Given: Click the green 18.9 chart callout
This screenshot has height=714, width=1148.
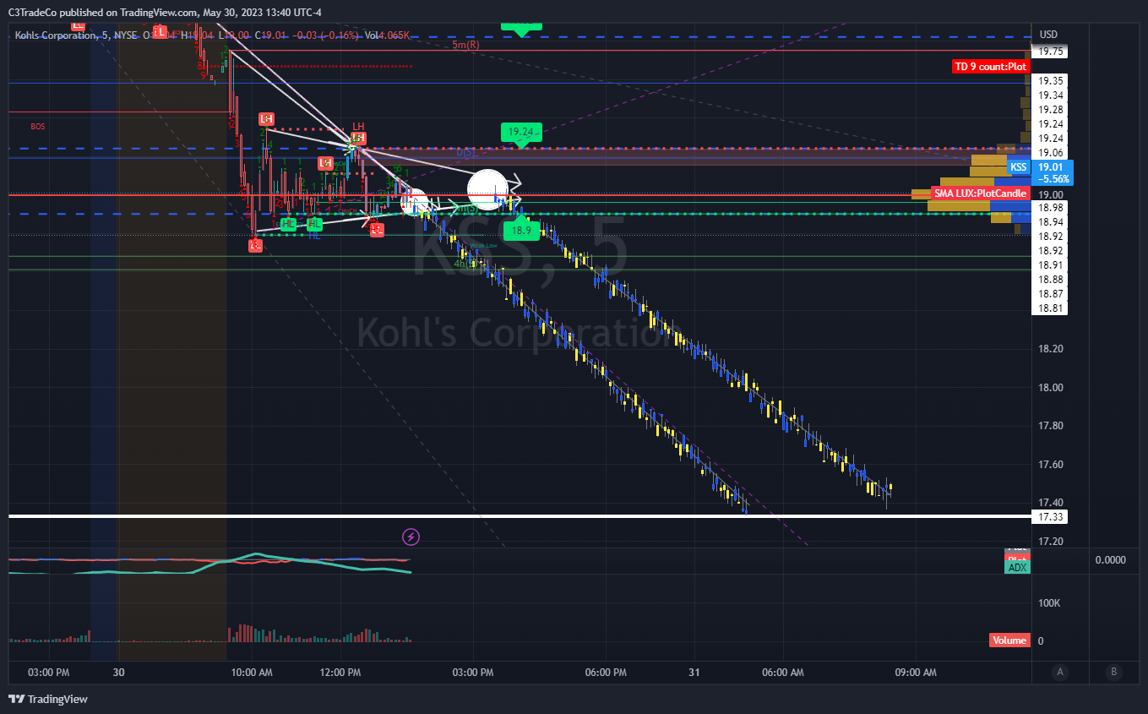Looking at the screenshot, I should pyautogui.click(x=521, y=230).
